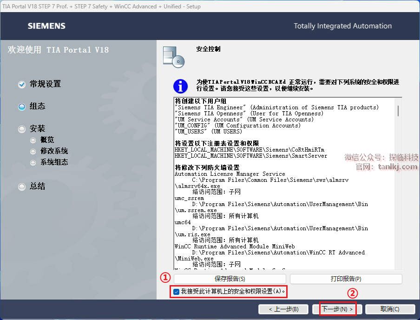Image resolution: width=420 pixels, height=320 pixels.
Task: Click the 组态 step label
Action: 37,106
